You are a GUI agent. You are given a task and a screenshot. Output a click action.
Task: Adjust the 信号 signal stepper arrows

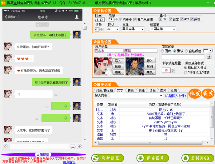click(x=101, y=29)
